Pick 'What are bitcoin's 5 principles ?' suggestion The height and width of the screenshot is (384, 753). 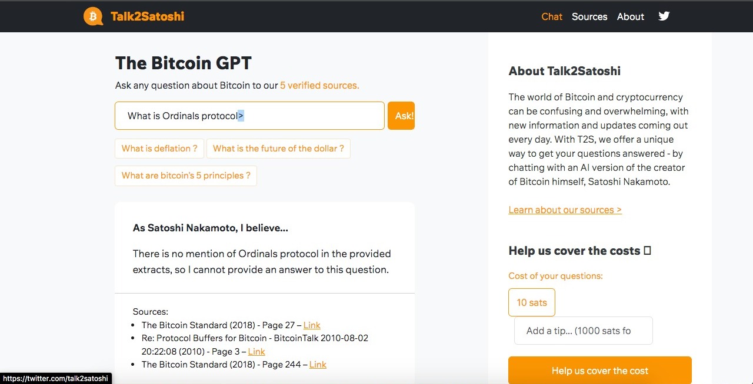point(186,176)
